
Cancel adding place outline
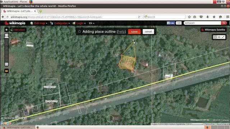pos(148,32)
